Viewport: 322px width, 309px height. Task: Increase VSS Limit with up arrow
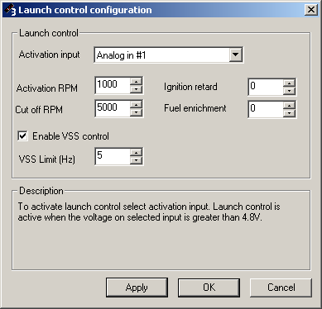tap(136, 153)
